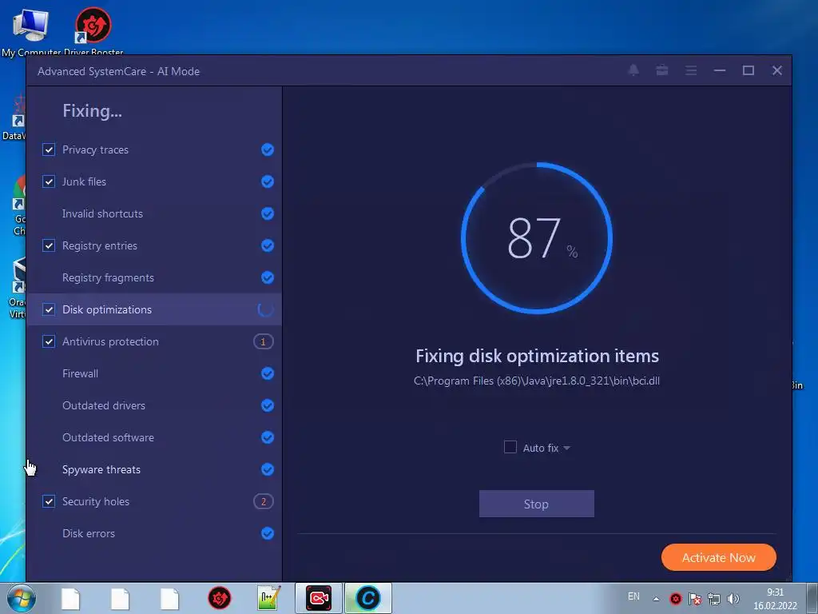Uncheck the Disk optimizations checkbox

(x=49, y=309)
